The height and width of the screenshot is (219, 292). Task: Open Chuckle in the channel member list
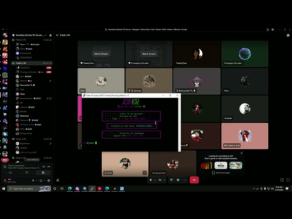23,148
